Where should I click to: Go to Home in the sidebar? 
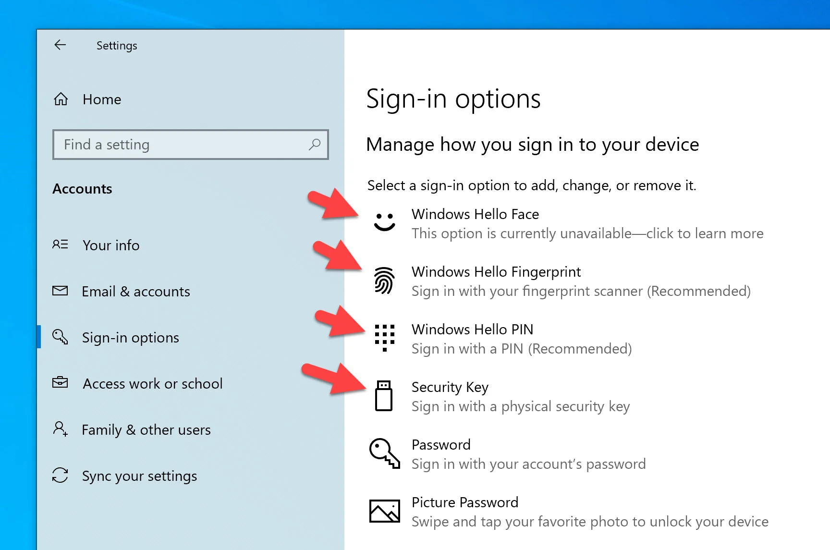tap(190, 99)
